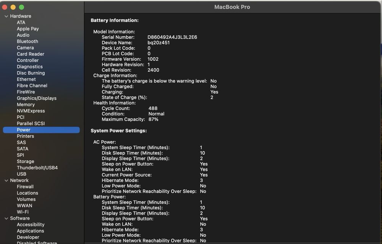
Task: Click the Charging value Yes
Action: (214, 92)
